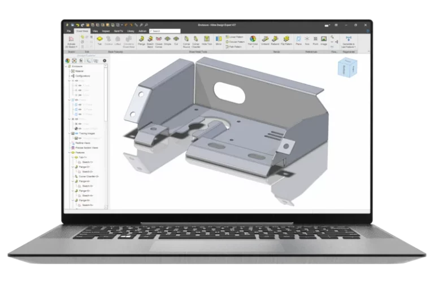Open settings gear in Design Explorer
The image size is (434, 289).
[105, 60]
